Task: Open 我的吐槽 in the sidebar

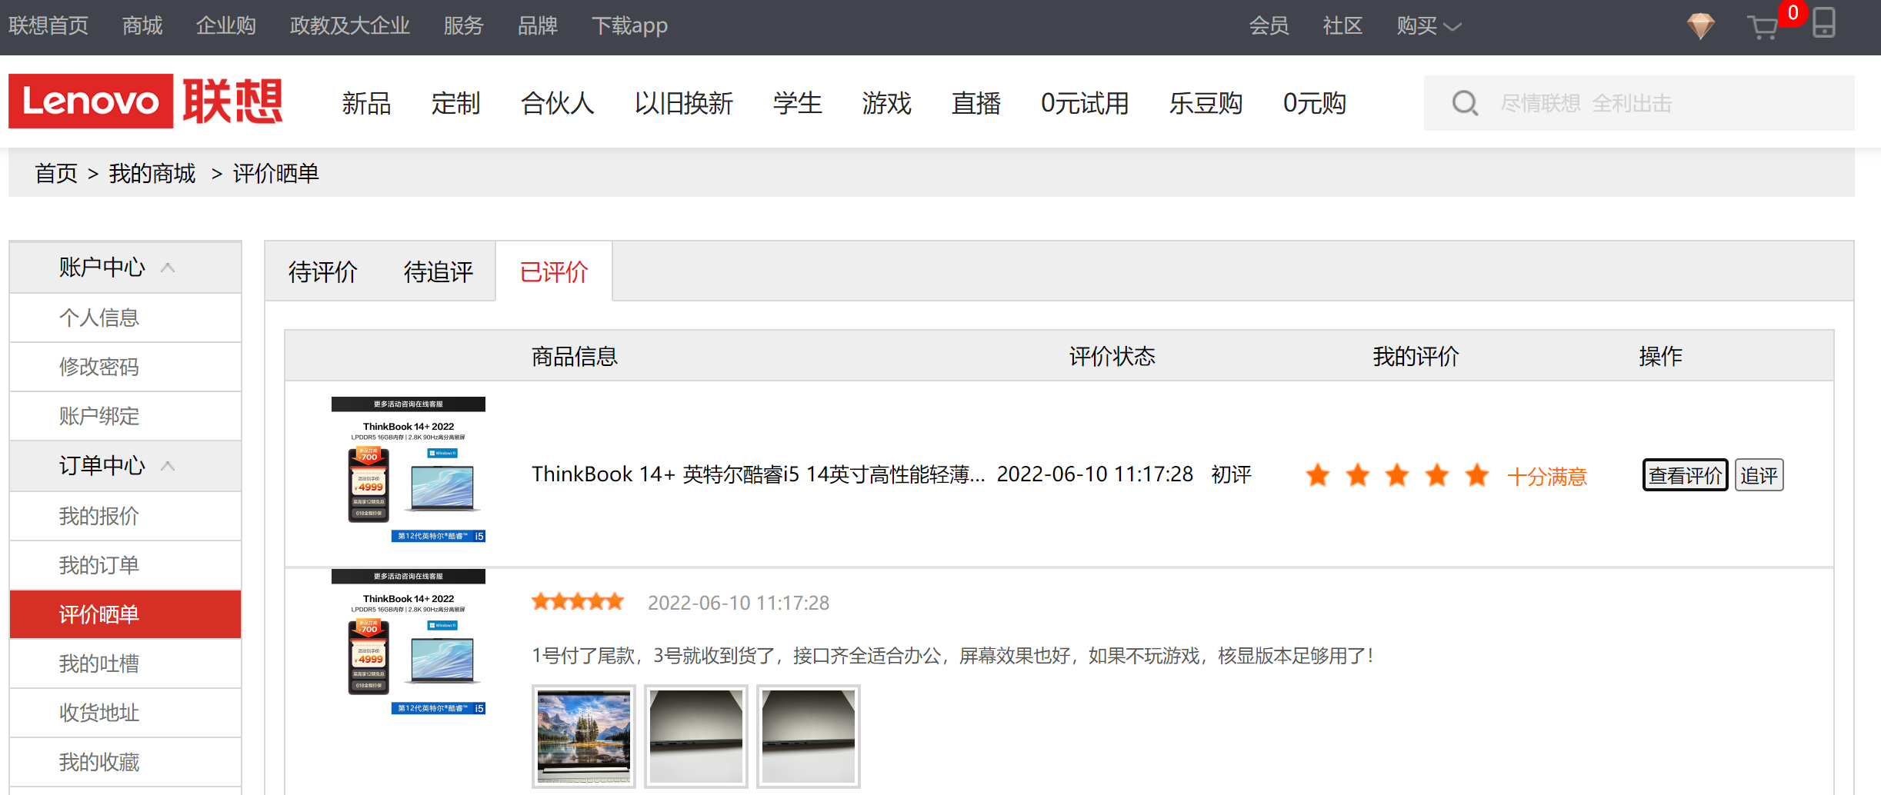Action: coord(125,664)
